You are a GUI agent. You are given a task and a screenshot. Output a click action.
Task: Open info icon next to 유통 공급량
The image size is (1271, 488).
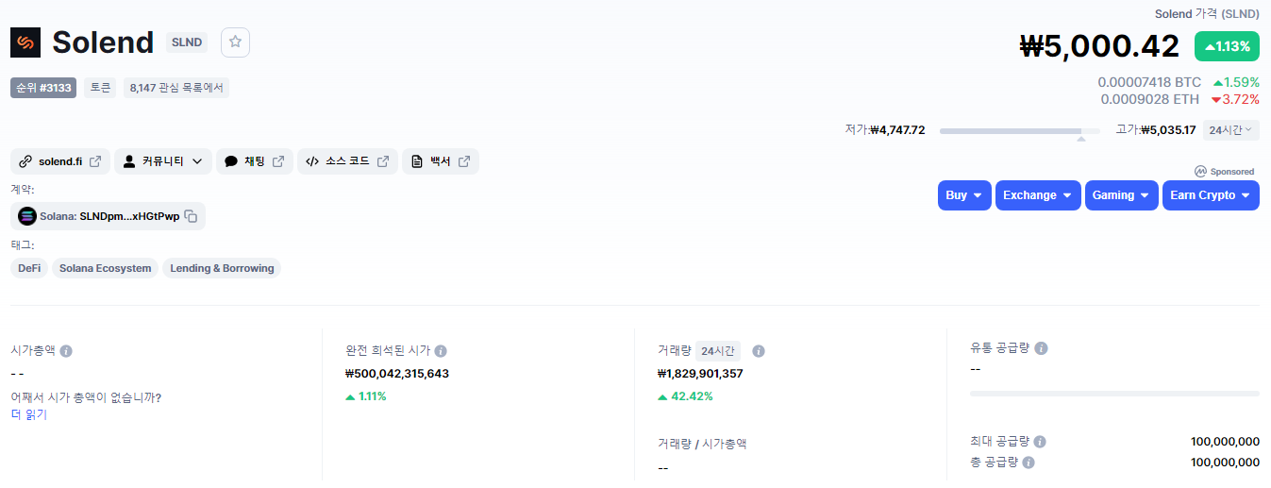click(x=1041, y=348)
